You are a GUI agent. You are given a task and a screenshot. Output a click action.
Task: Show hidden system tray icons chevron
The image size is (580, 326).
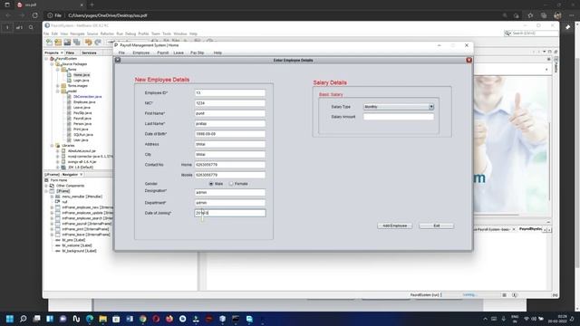(485, 319)
